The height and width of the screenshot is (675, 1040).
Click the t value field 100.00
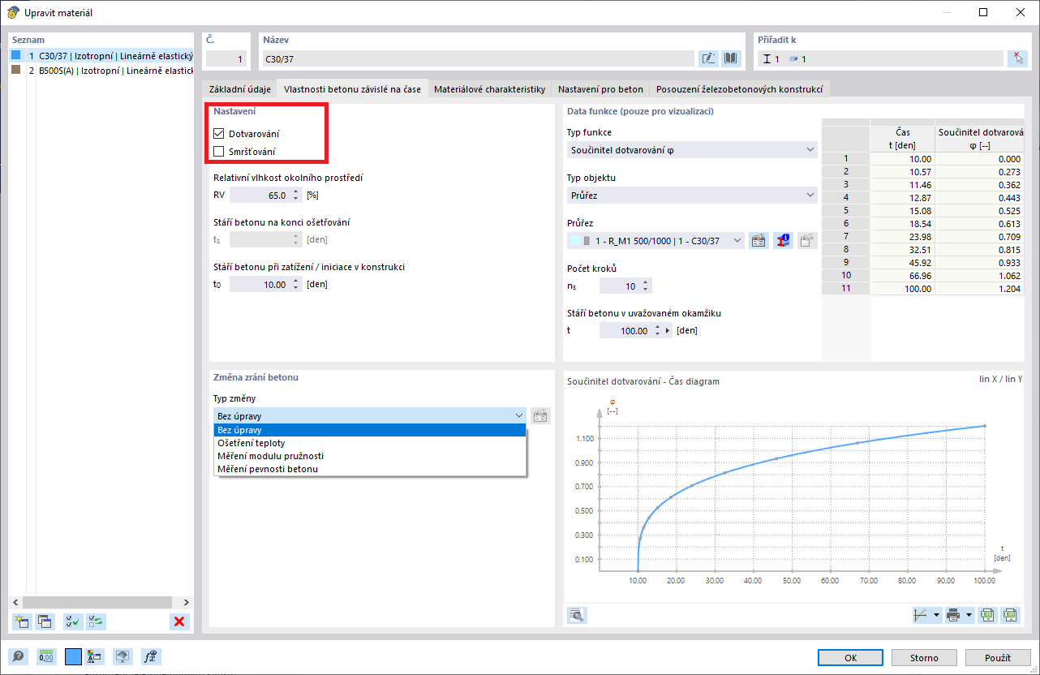[625, 331]
